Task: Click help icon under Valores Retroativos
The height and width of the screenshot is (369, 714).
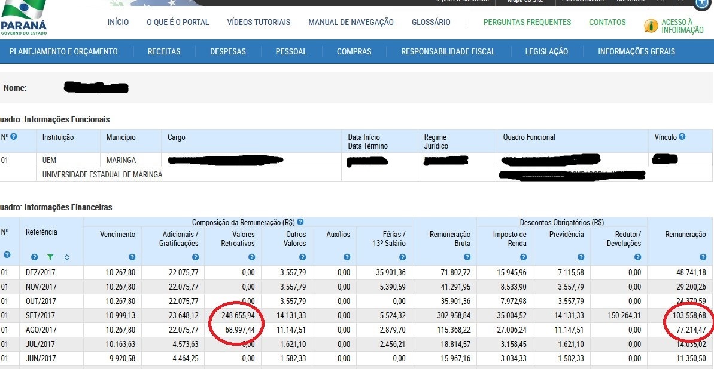Action: pyautogui.click(x=252, y=257)
